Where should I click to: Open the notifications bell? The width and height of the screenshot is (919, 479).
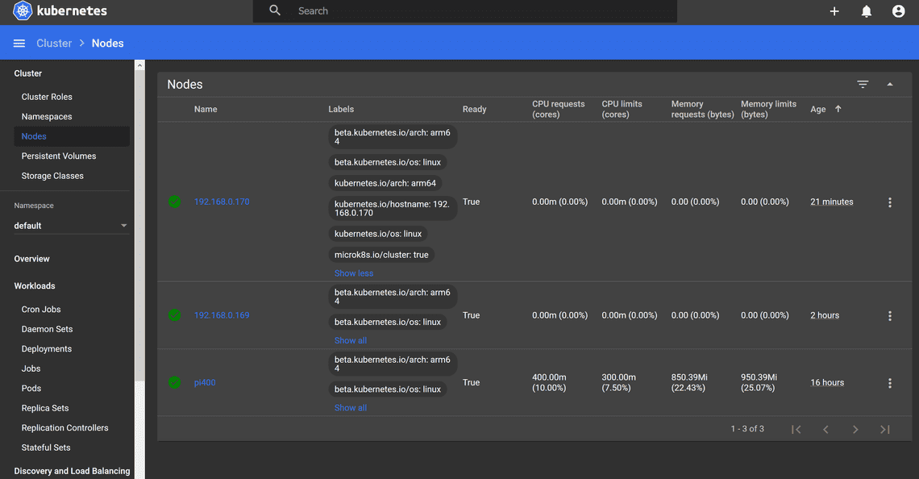[867, 11]
